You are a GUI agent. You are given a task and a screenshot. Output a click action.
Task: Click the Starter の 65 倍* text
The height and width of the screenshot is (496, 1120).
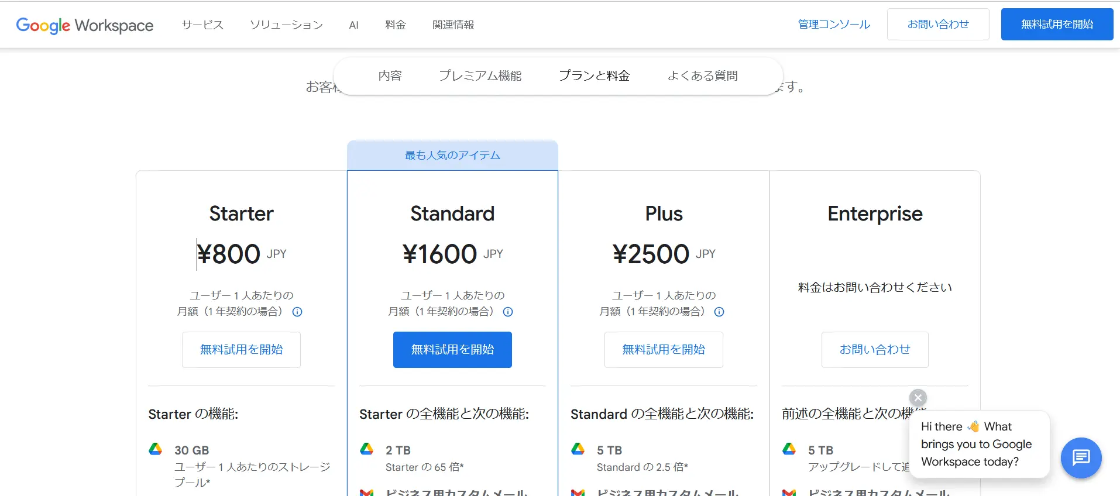(424, 467)
